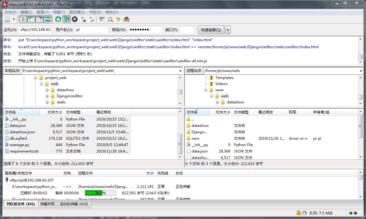Image resolution: width=366 pixels, height=219 pixels.
Task: Click the message log vertical scrollbar
Action: point(361,50)
